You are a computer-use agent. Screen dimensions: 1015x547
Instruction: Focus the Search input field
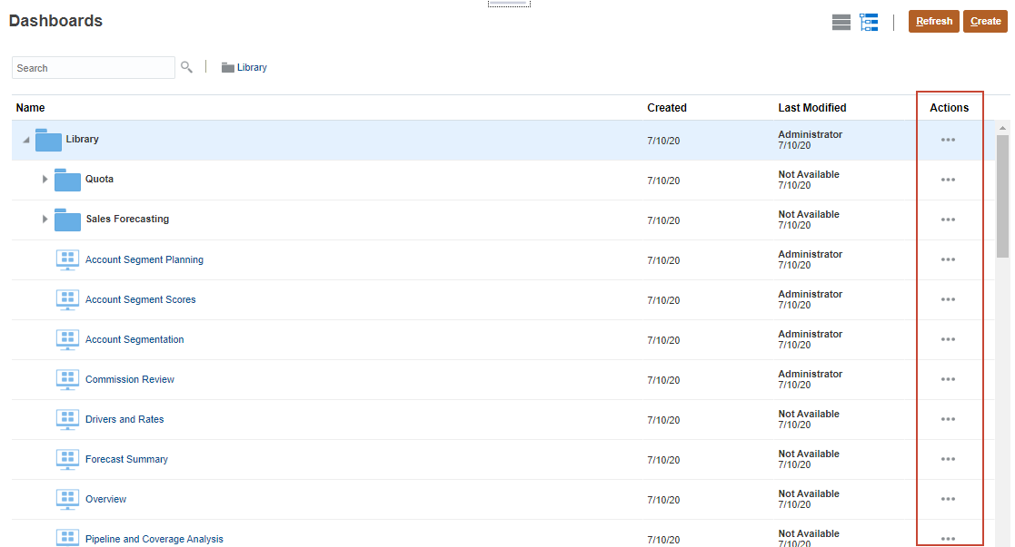(93, 68)
